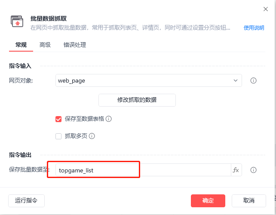
Task: Select the 常规 tab
Action: pos(21,45)
